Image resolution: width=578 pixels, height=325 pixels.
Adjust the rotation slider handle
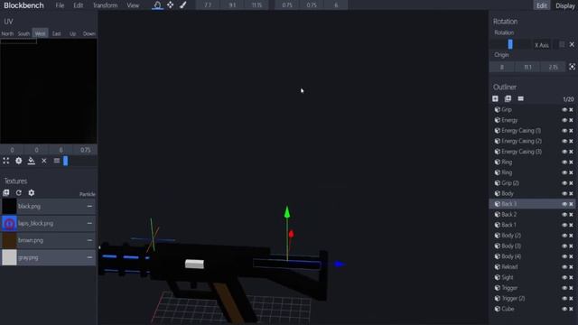tap(510, 44)
